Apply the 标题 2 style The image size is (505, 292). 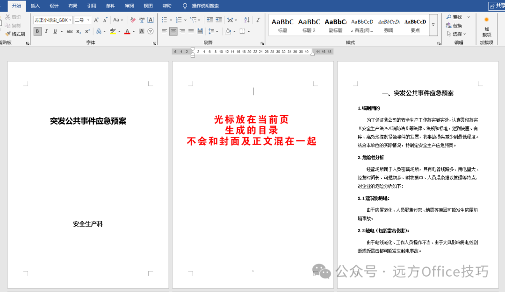[309, 25]
